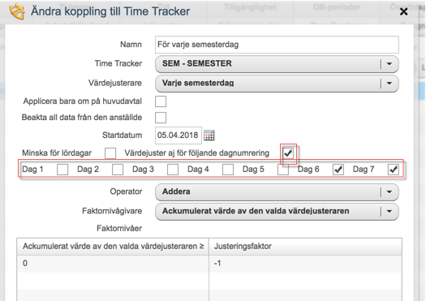Image resolution: width=426 pixels, height=301 pixels.
Task: Click the dialog title logo icon
Action: click(17, 11)
